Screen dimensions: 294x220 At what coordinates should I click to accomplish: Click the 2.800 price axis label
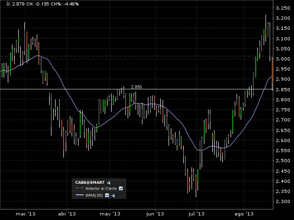coord(283,99)
